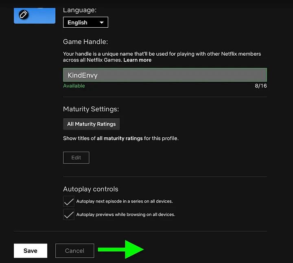Image resolution: width=293 pixels, height=263 pixels.
Task: Open the Learn more link
Action: pos(138,60)
